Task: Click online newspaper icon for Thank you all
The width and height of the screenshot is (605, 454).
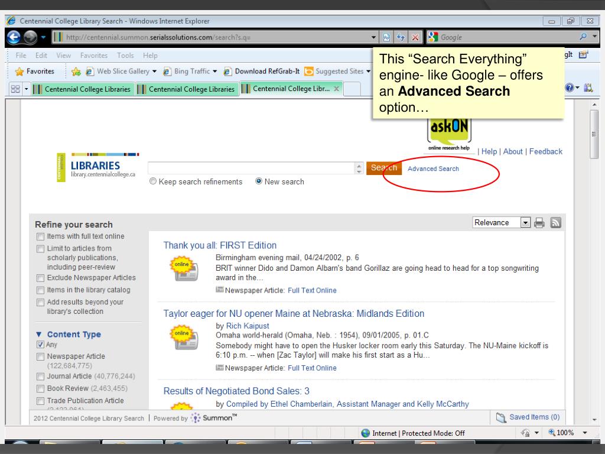Action: click(x=184, y=269)
